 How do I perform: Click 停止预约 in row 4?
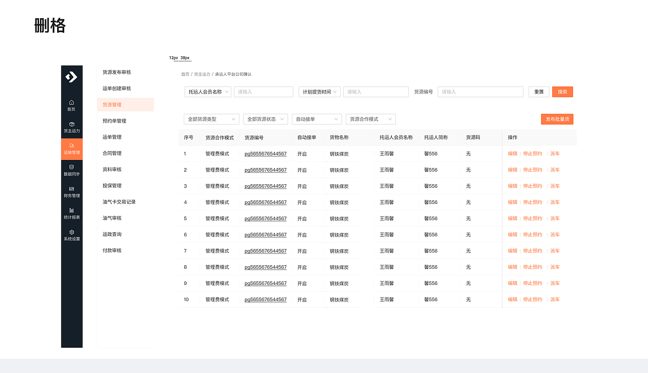pyautogui.click(x=533, y=202)
